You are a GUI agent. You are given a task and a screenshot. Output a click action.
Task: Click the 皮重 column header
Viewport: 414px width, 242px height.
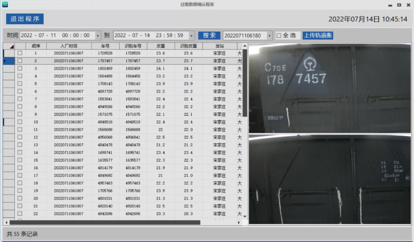161,46
